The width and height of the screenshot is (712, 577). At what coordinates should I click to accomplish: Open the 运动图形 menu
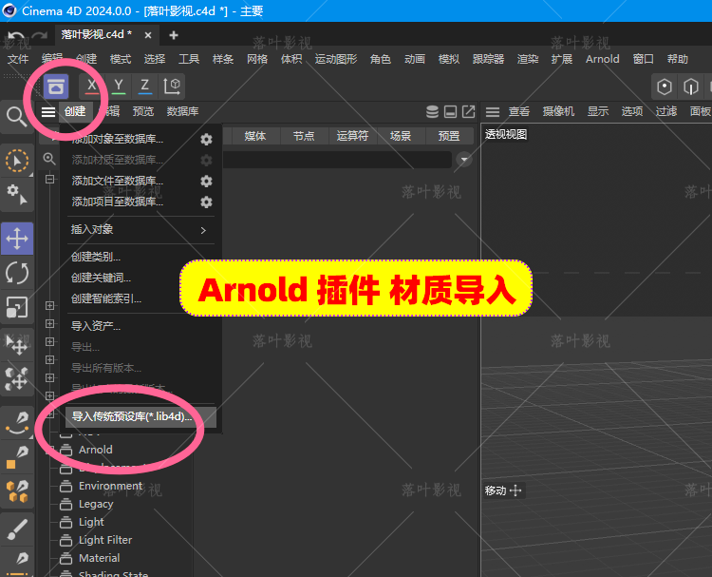(336, 59)
